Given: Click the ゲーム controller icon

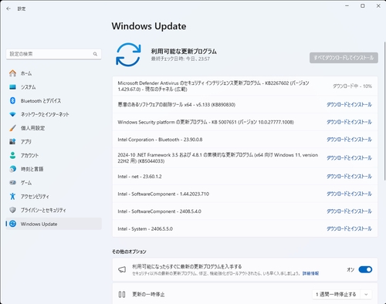Looking at the screenshot, I should click(x=12, y=183).
